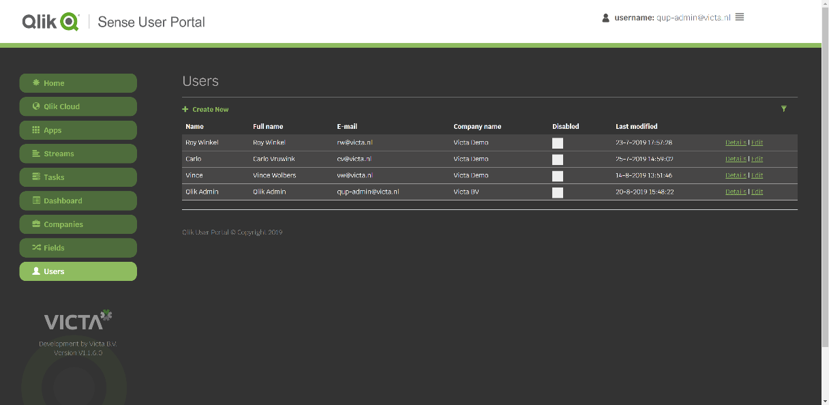829x405 pixels.
Task: Open Details for Vince
Action: [x=736, y=175]
